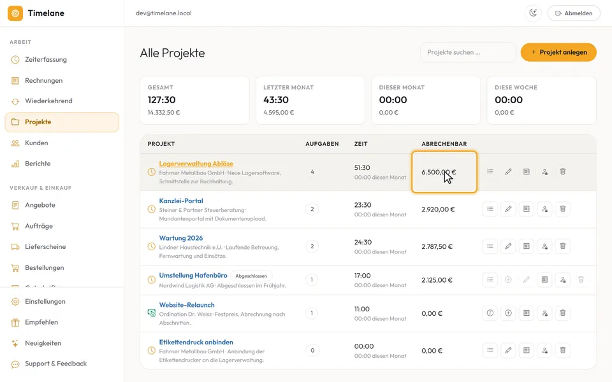Viewport: 612px width, 382px height.
Task: Open user access icon for Umstellung Hafenbüro
Action: pyautogui.click(x=563, y=279)
